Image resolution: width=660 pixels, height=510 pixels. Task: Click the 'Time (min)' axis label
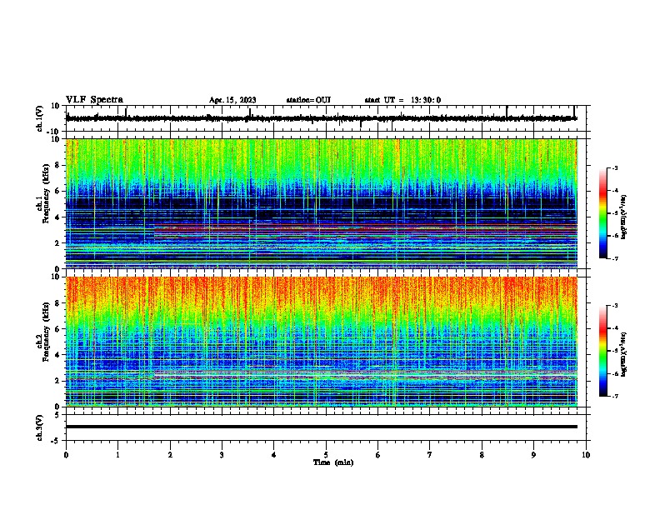[x=333, y=462]
